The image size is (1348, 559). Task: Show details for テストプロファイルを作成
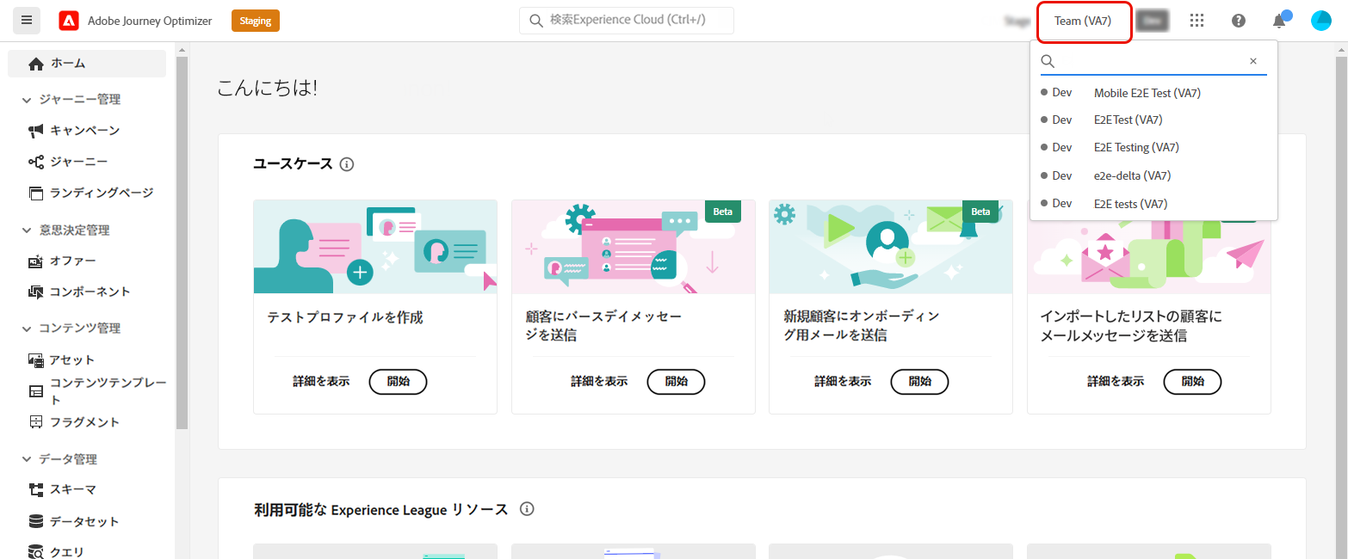tap(321, 381)
